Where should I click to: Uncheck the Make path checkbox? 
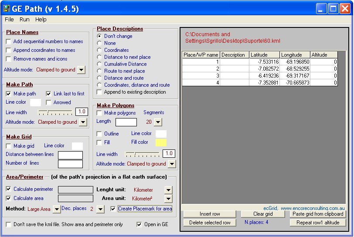pyautogui.click(x=9, y=94)
